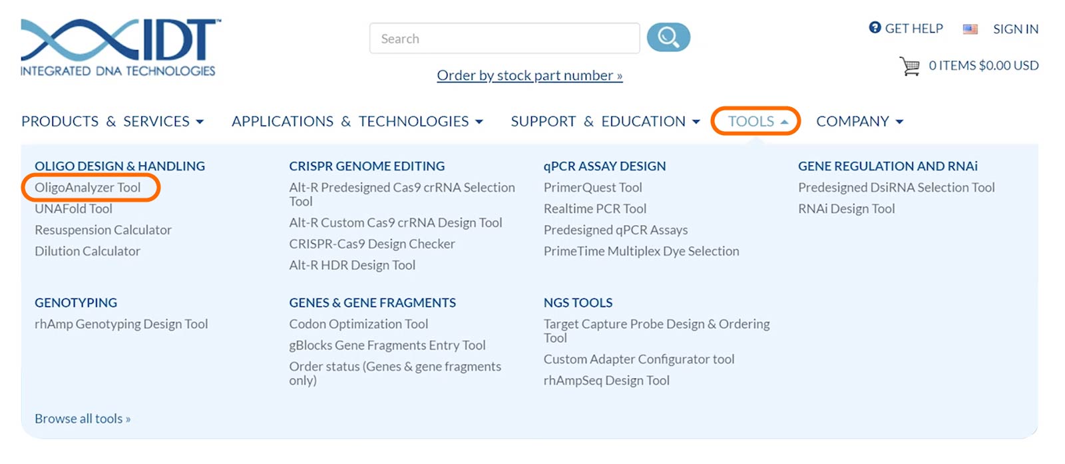Expand Applications & Technologies menu
The image size is (1065, 464).
tap(357, 121)
